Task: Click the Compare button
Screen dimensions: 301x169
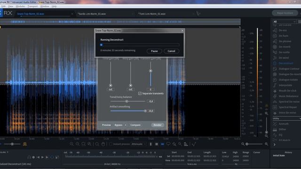Action: click(135, 125)
